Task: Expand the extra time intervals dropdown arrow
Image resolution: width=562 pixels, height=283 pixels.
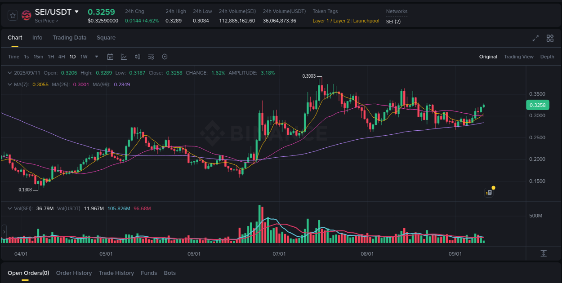Action: (96, 57)
